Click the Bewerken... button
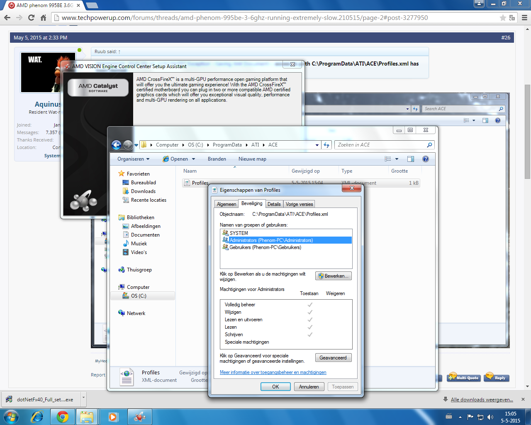 tap(334, 276)
